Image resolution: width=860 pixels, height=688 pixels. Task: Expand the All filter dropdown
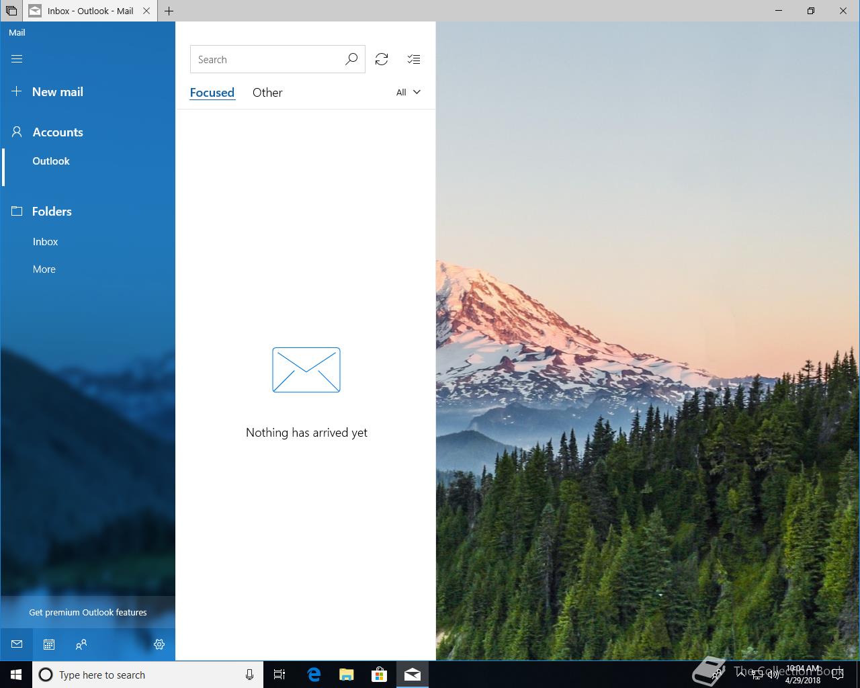tap(408, 93)
